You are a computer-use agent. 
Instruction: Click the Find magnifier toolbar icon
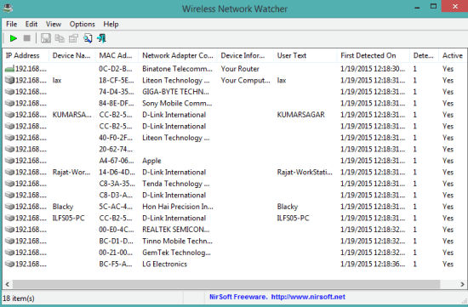[88, 38]
